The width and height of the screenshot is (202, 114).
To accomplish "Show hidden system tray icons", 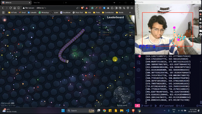I will [x=164, y=111].
